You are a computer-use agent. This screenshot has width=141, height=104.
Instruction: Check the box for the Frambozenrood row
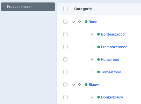(65, 47)
